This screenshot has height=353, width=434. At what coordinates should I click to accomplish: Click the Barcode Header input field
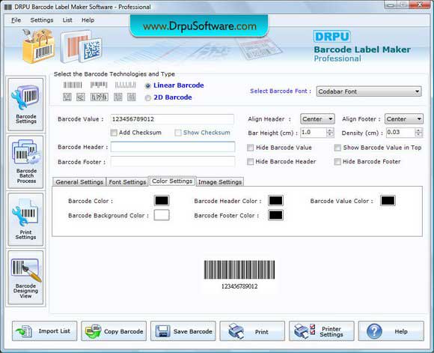click(x=173, y=147)
